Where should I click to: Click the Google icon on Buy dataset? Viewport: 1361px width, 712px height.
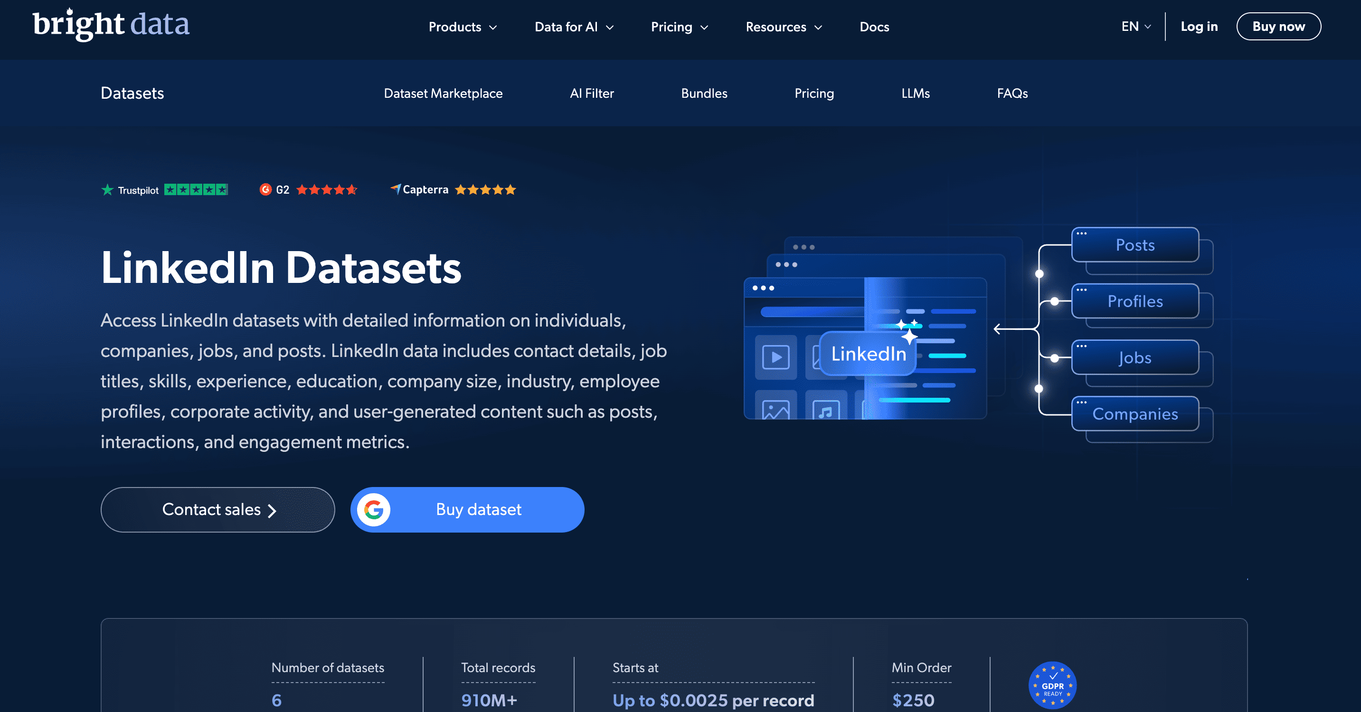pyautogui.click(x=374, y=509)
